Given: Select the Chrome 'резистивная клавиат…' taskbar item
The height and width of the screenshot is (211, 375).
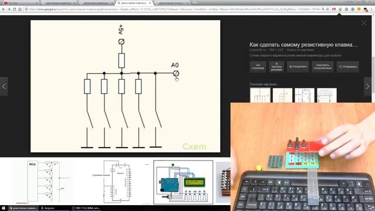Looking at the screenshot, I should point(23,208).
